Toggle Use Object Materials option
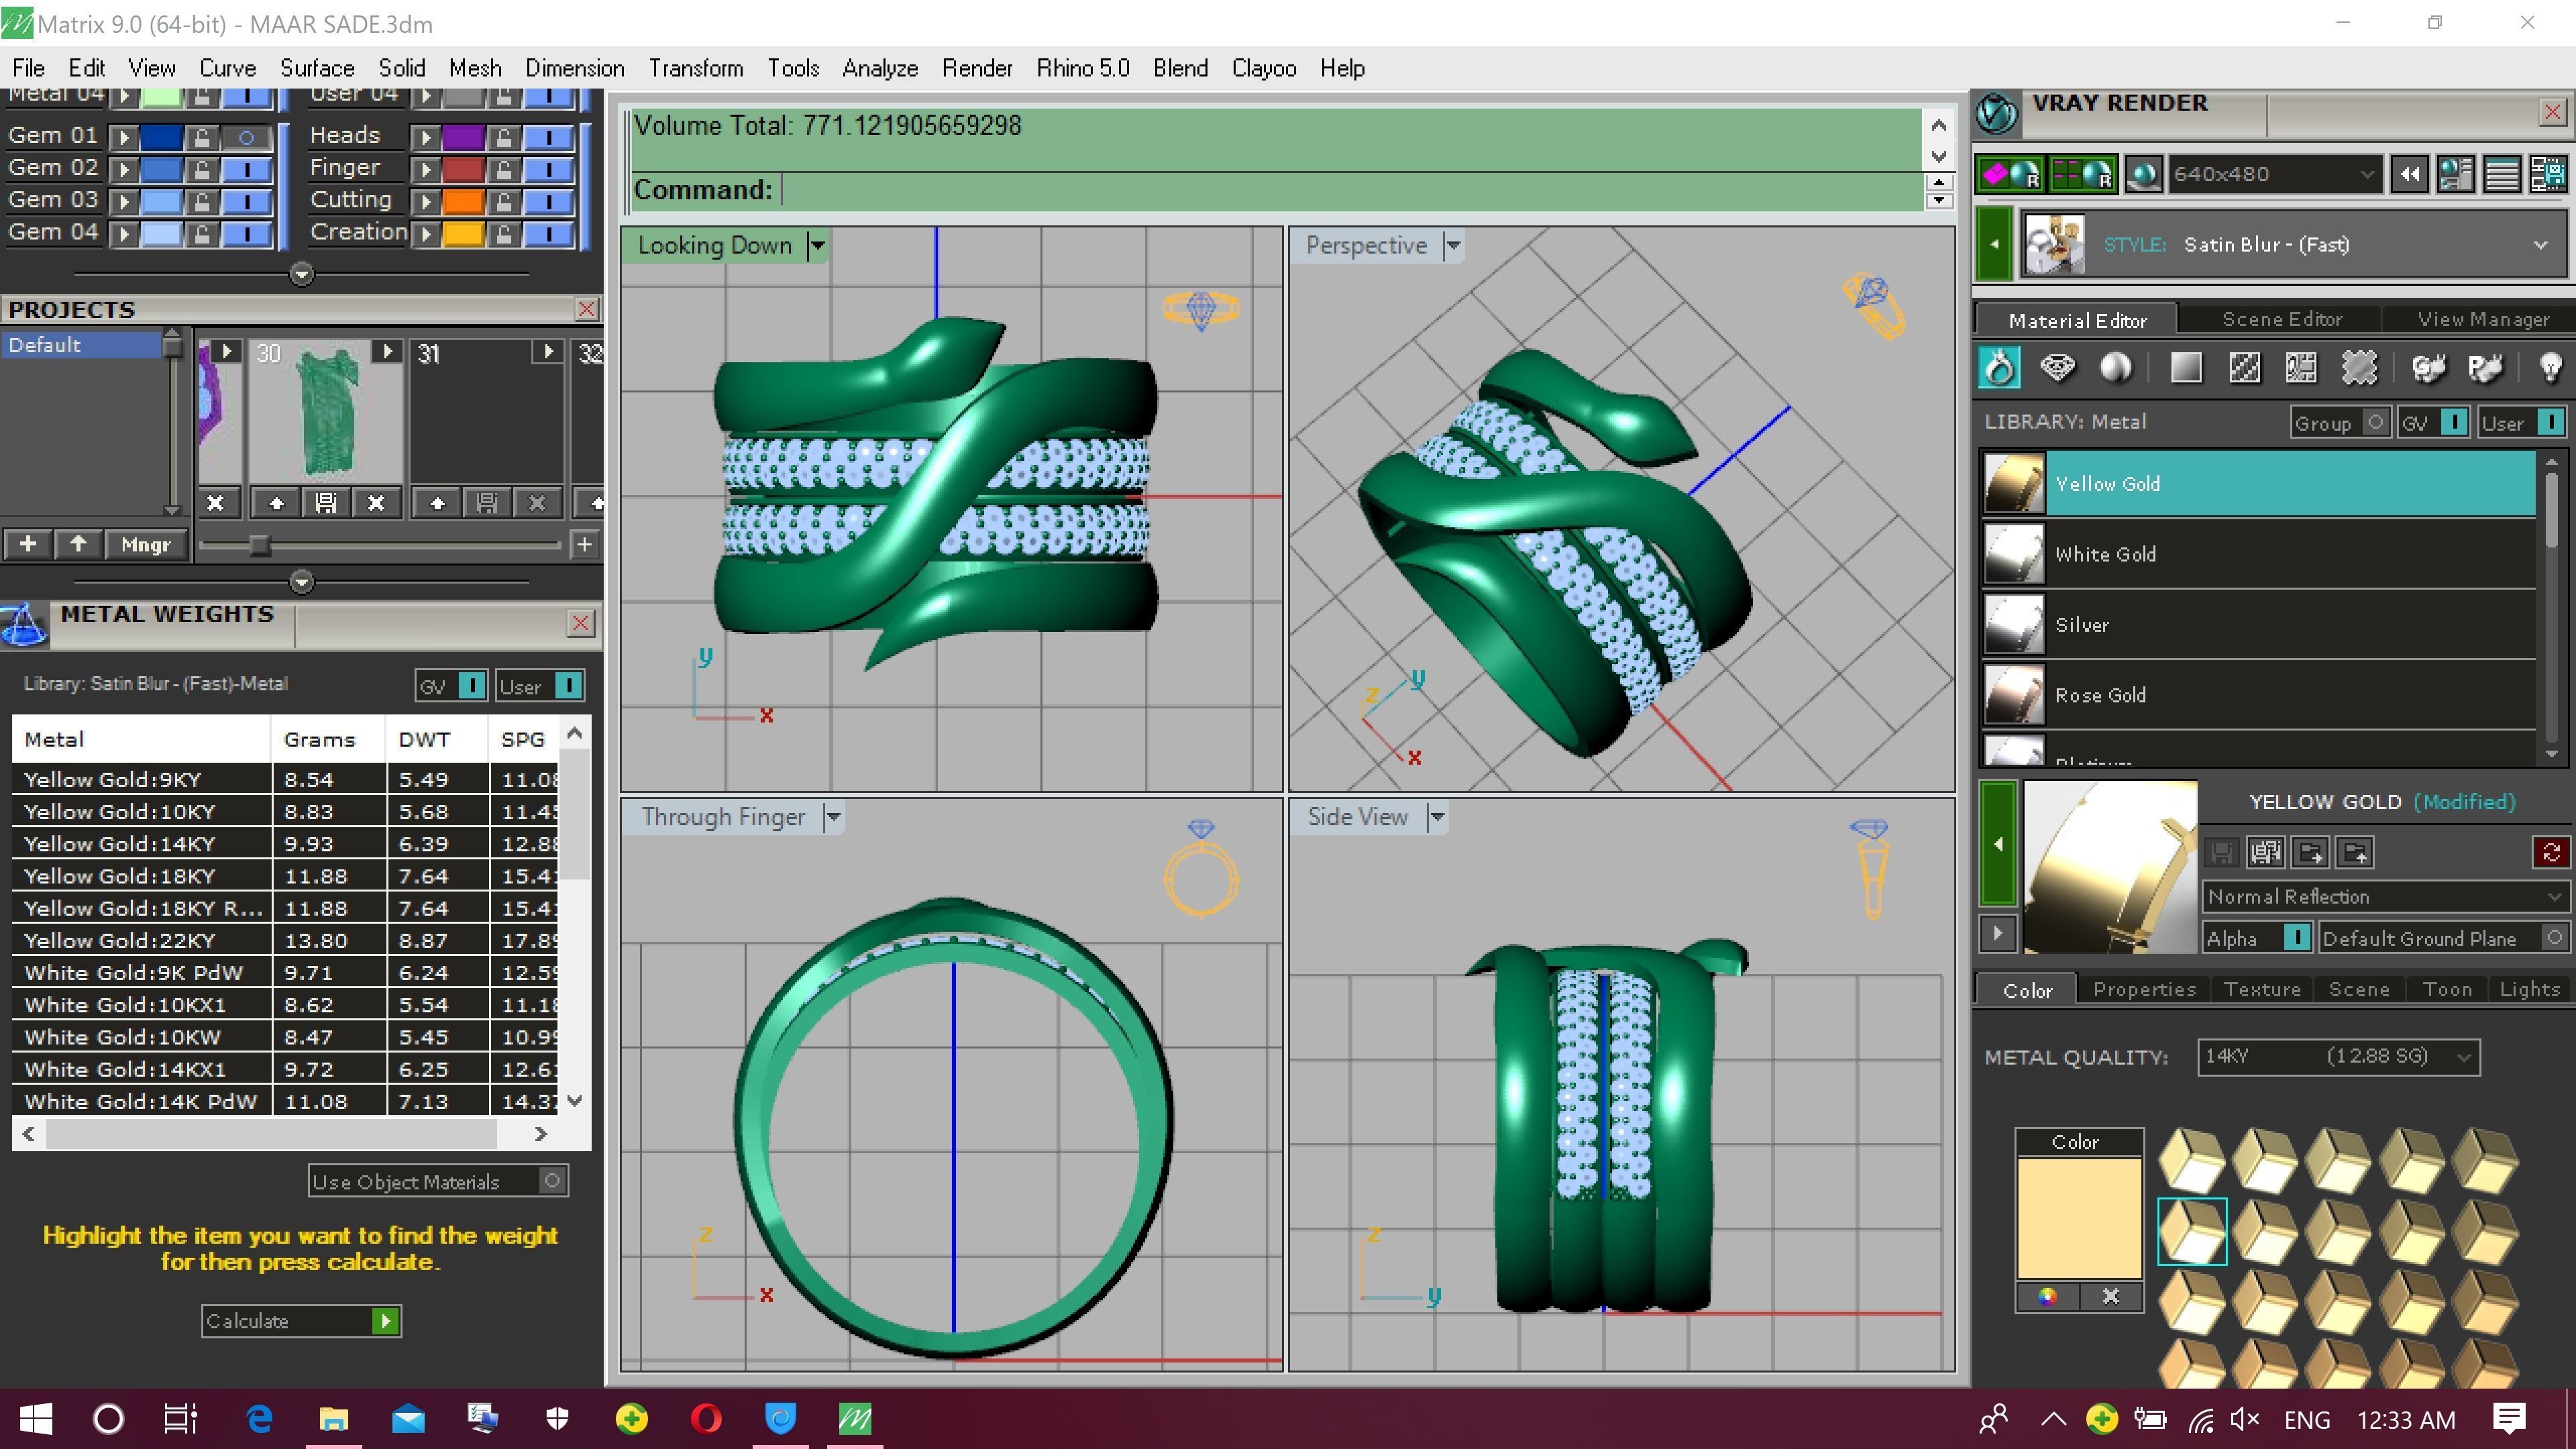This screenshot has height=1449, width=2576. (x=552, y=1181)
